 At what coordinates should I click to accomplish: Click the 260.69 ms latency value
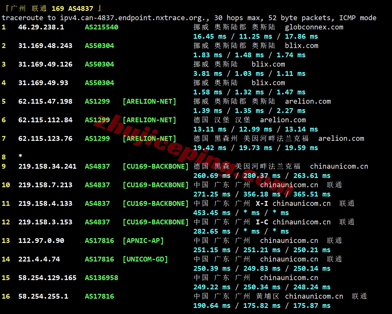pyautogui.click(x=212, y=176)
